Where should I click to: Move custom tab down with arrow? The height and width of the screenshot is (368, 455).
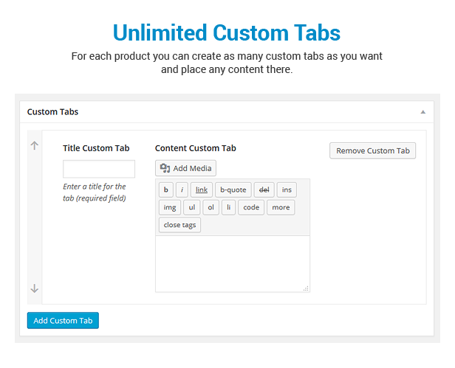point(34,288)
